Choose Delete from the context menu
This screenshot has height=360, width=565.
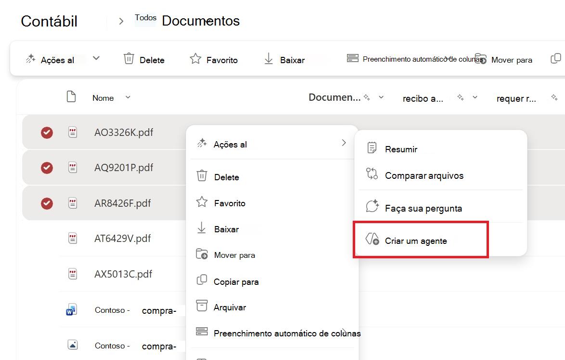click(272, 177)
